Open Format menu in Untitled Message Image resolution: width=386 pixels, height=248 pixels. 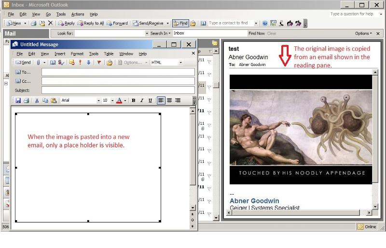(77, 54)
